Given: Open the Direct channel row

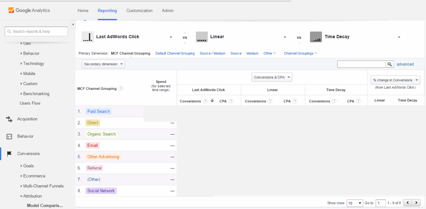Looking at the screenshot, I should [x=93, y=123].
